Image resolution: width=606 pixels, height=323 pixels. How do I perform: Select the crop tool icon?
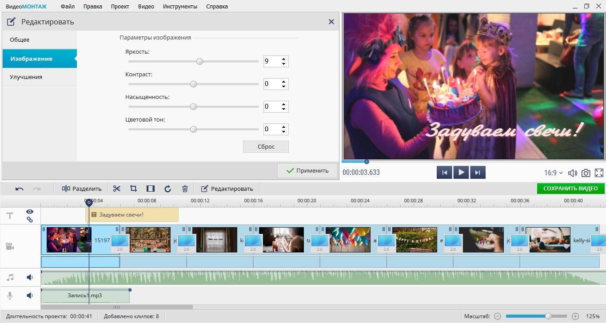[133, 189]
